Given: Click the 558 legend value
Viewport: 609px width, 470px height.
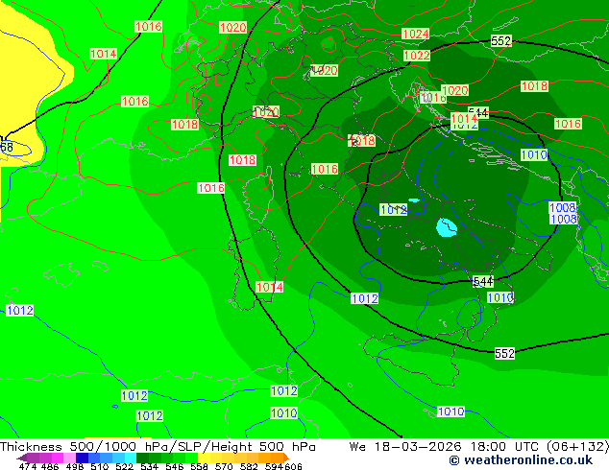Looking at the screenshot, I should [199, 466].
